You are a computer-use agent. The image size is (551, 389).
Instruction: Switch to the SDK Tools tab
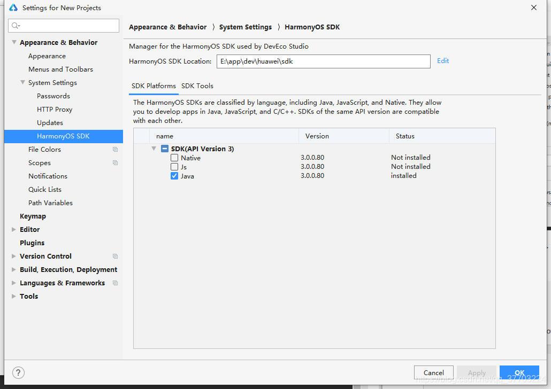pos(197,86)
